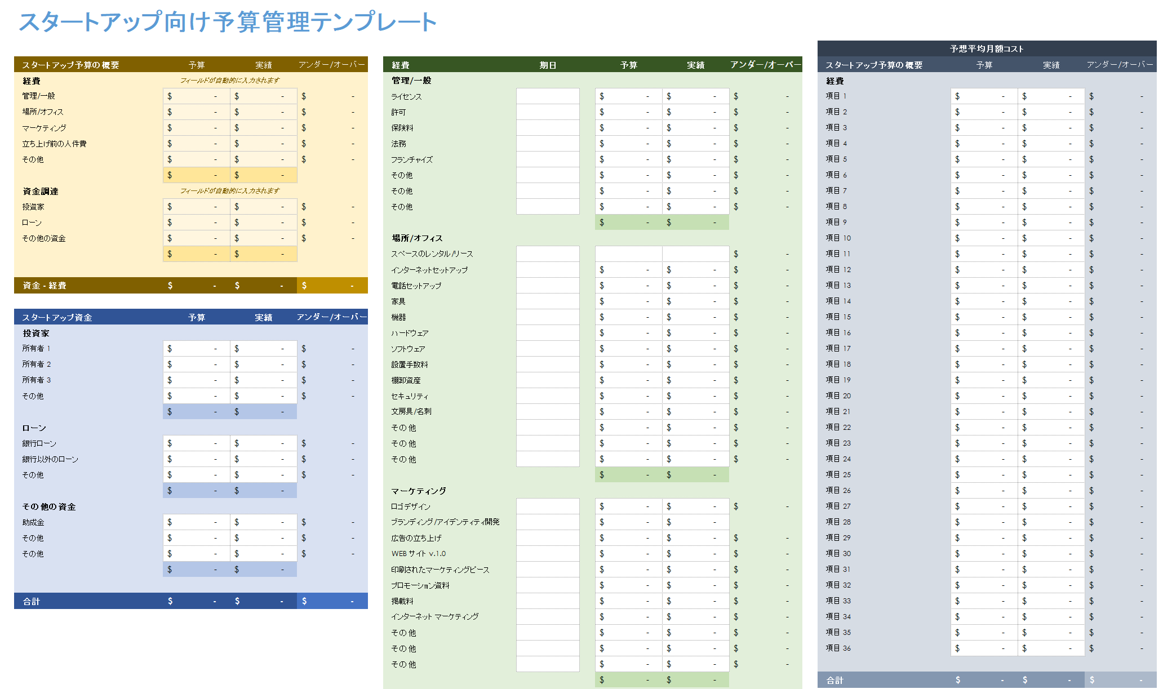Click the 予想平均月額コスト header

(x=987, y=49)
